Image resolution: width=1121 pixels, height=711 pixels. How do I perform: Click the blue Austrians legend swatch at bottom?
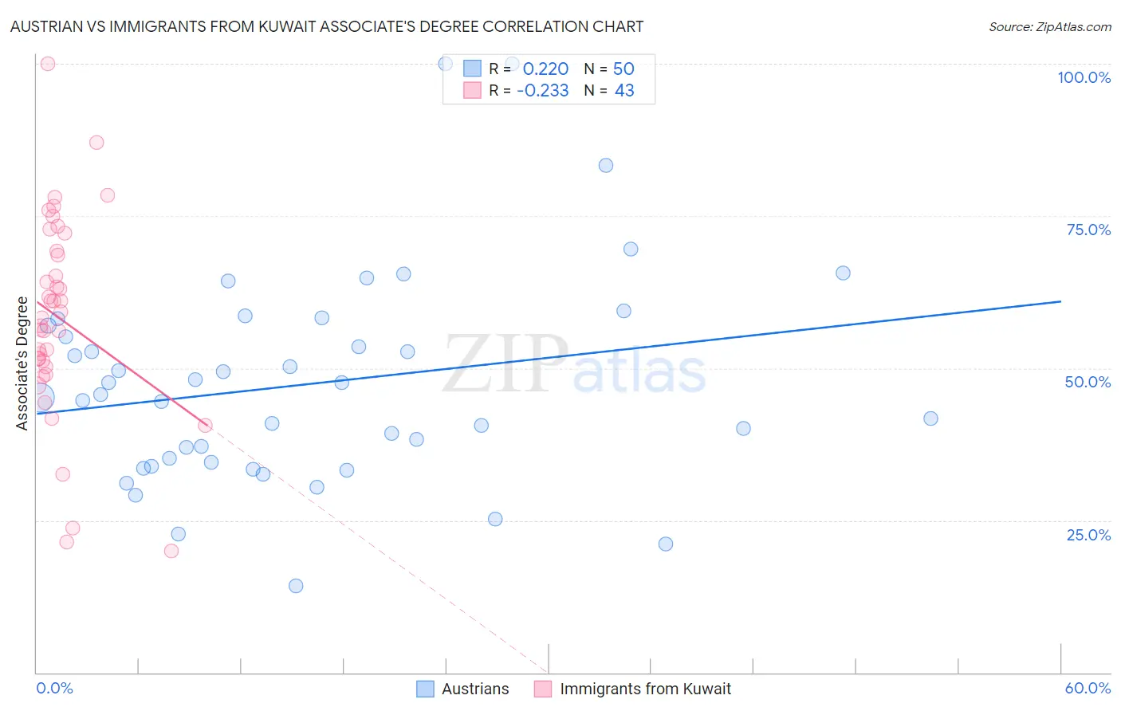(x=426, y=689)
